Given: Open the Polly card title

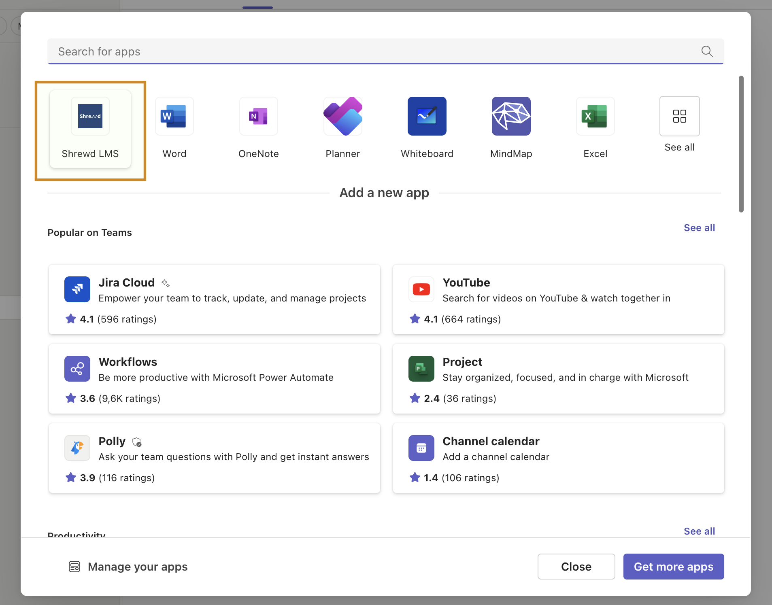Looking at the screenshot, I should [112, 441].
